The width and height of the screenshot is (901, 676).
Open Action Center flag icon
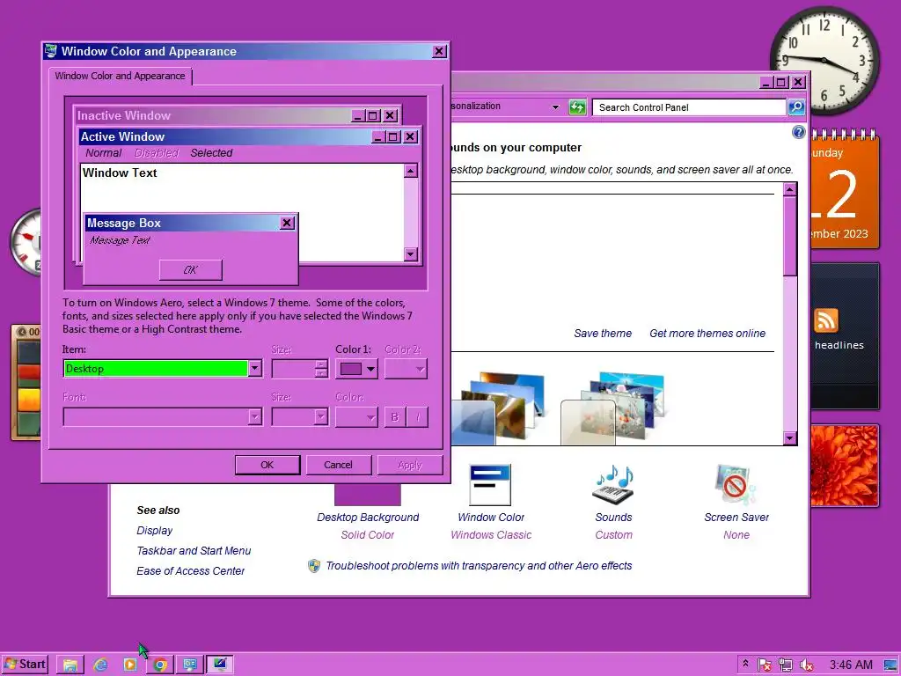[x=765, y=665]
